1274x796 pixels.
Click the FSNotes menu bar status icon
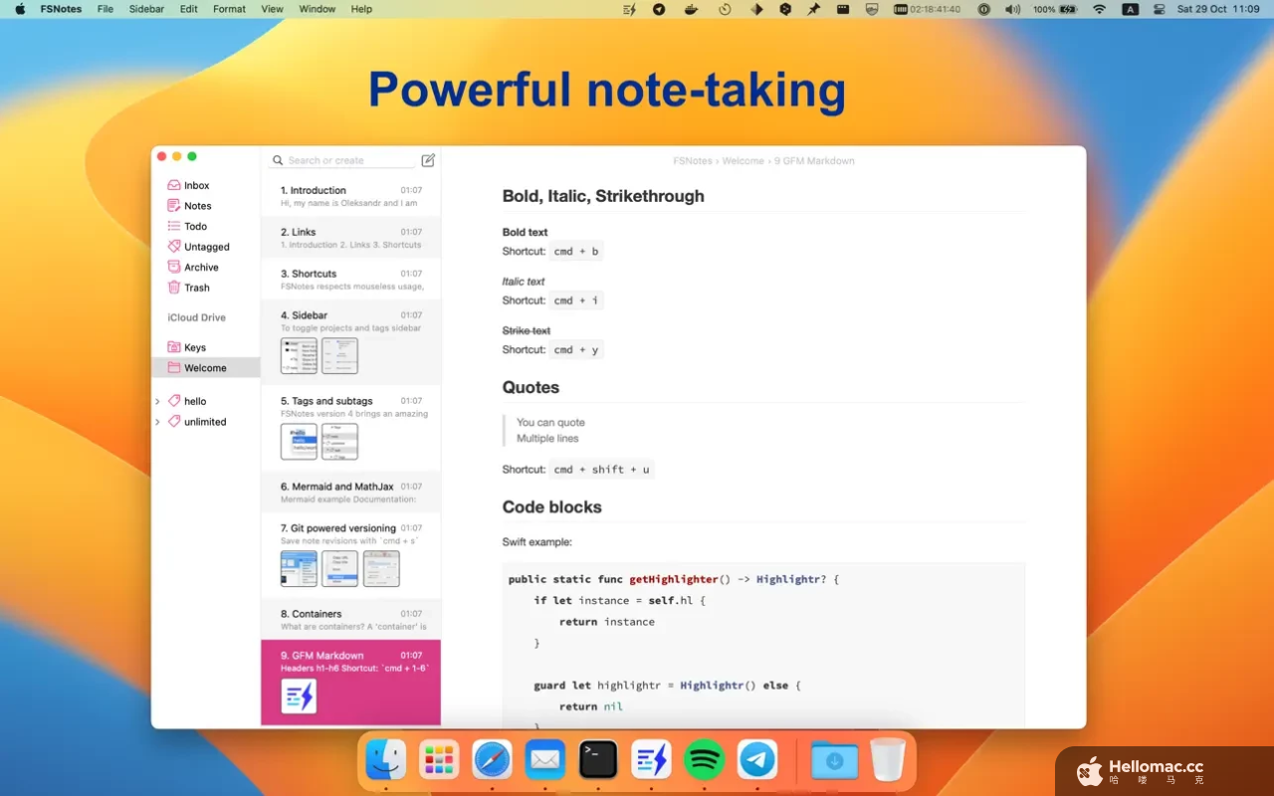[x=629, y=9]
